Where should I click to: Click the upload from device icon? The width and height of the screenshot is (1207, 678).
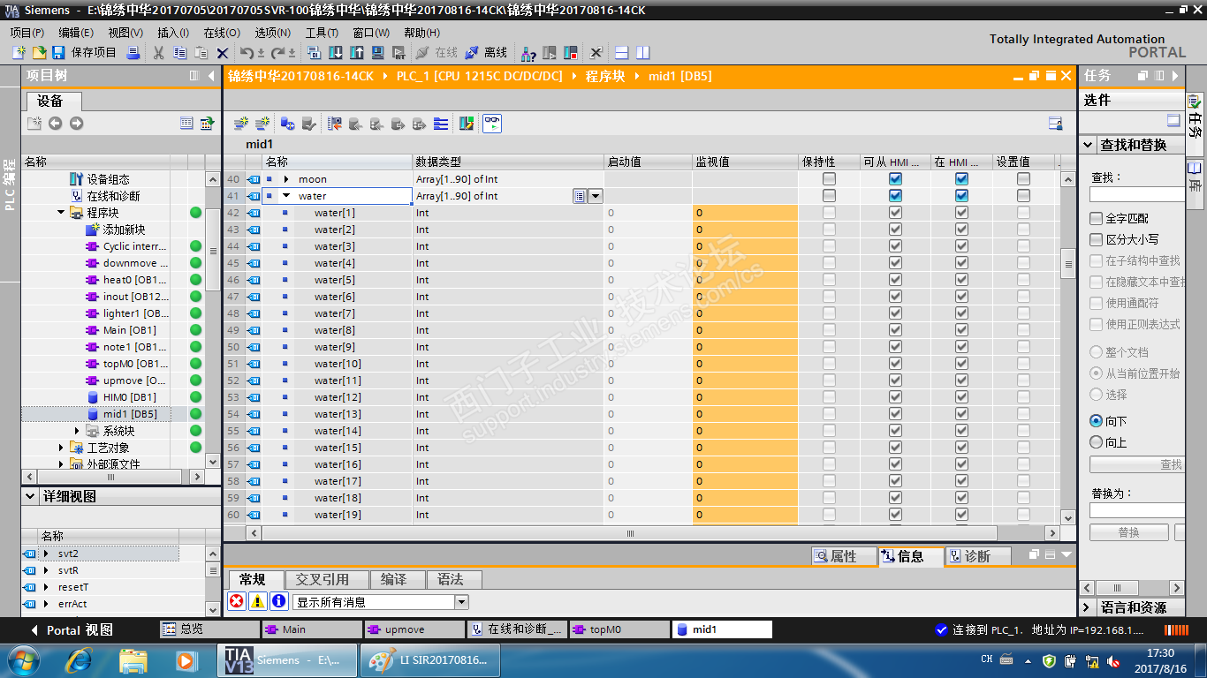355,53
